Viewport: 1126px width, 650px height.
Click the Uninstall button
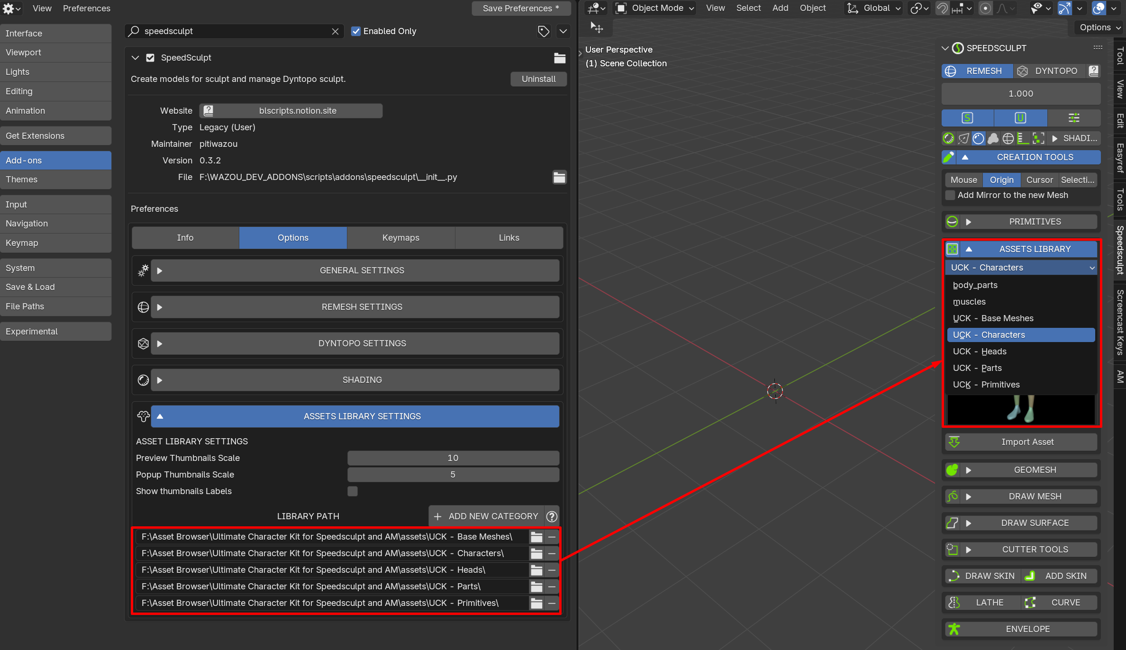538,79
